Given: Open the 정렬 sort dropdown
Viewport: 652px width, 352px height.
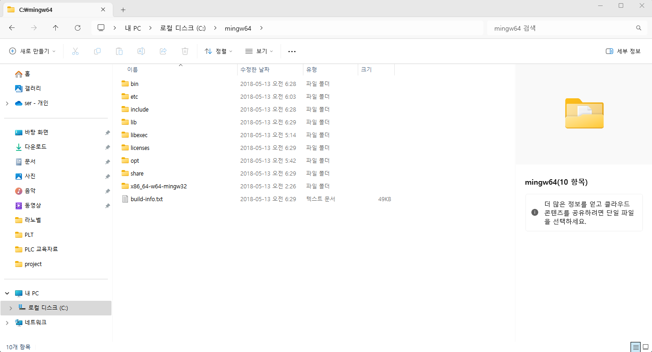Looking at the screenshot, I should click(x=218, y=51).
